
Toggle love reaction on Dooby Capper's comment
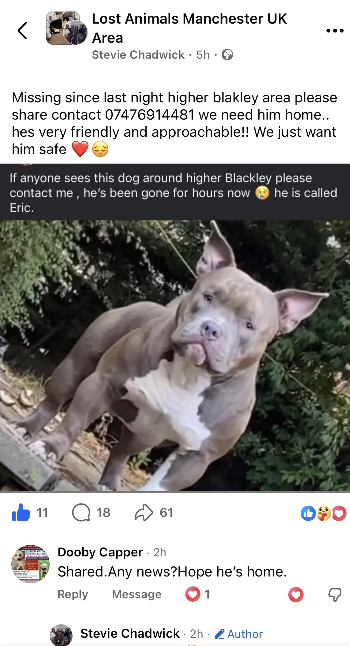pyautogui.click(x=296, y=595)
